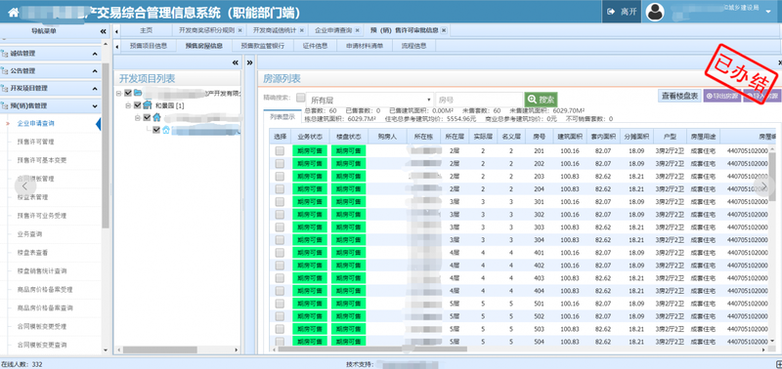The height and width of the screenshot is (369, 782).
Task: Select the 列表显示 view tab
Action: coord(282,117)
